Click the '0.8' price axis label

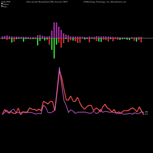pyautogui.click(x=146, y=114)
